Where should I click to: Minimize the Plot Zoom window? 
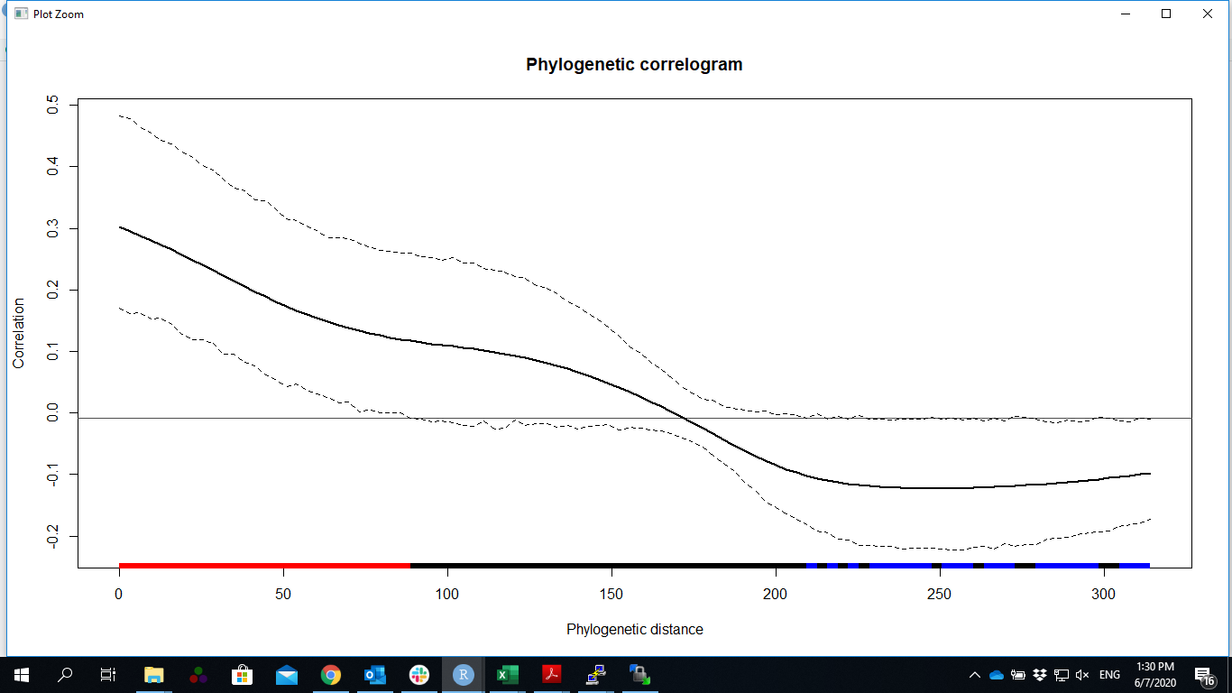(x=1125, y=14)
